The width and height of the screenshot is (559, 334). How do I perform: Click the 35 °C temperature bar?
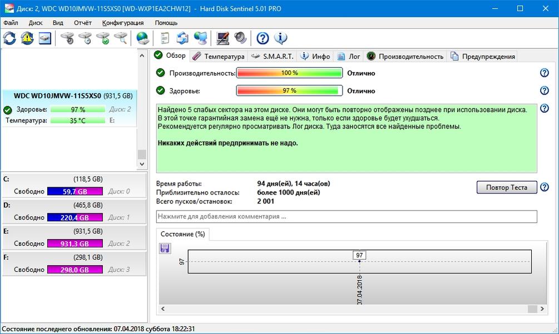pyautogui.click(x=78, y=121)
